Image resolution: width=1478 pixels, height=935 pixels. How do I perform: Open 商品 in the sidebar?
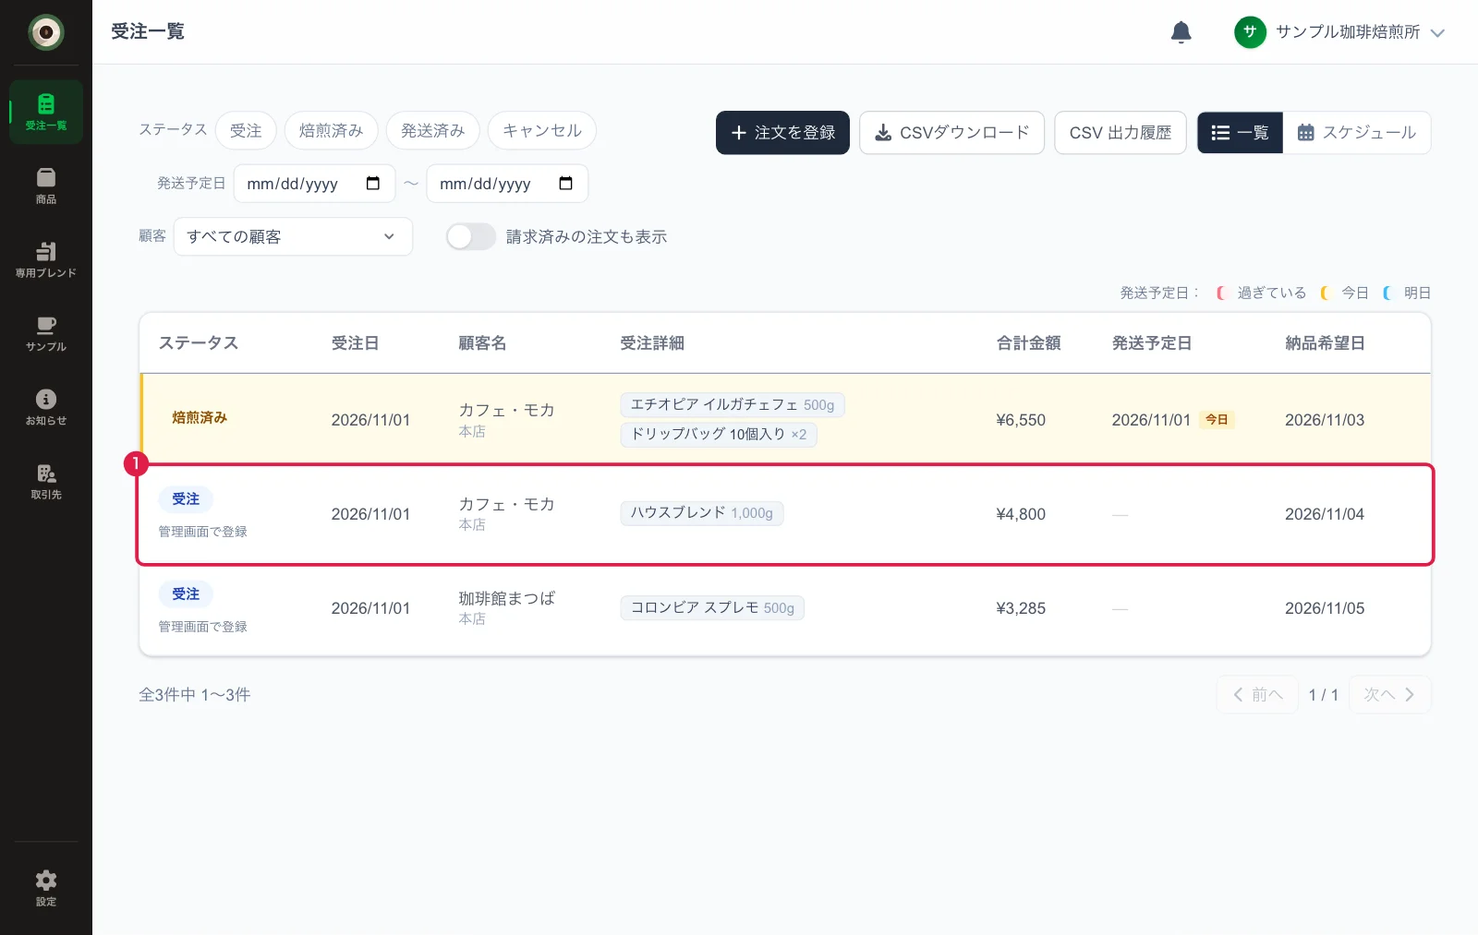pos(46,186)
